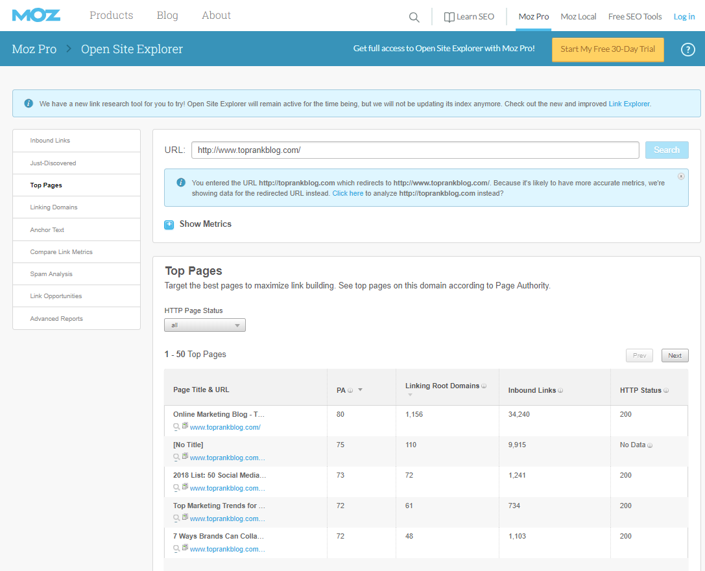705x571 pixels.
Task: Click page preview icon for Online Marketing Blog row
Action: point(185,425)
